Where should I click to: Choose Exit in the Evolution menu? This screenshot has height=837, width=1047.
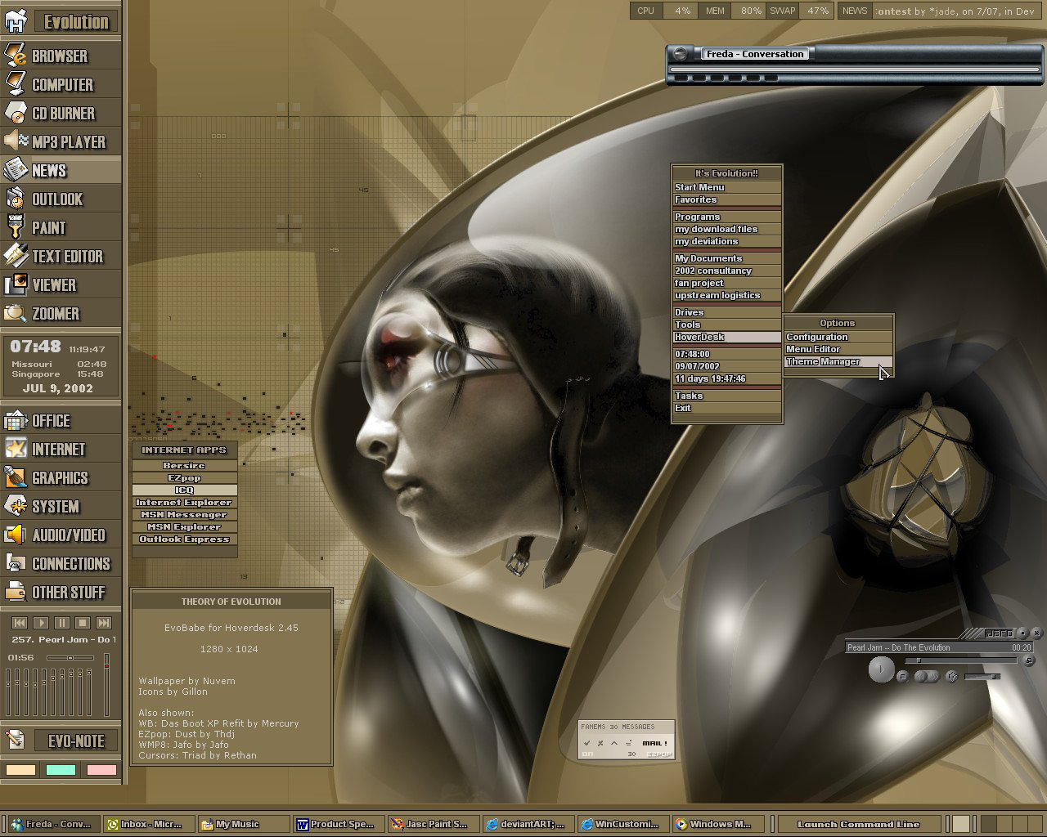tap(727, 408)
